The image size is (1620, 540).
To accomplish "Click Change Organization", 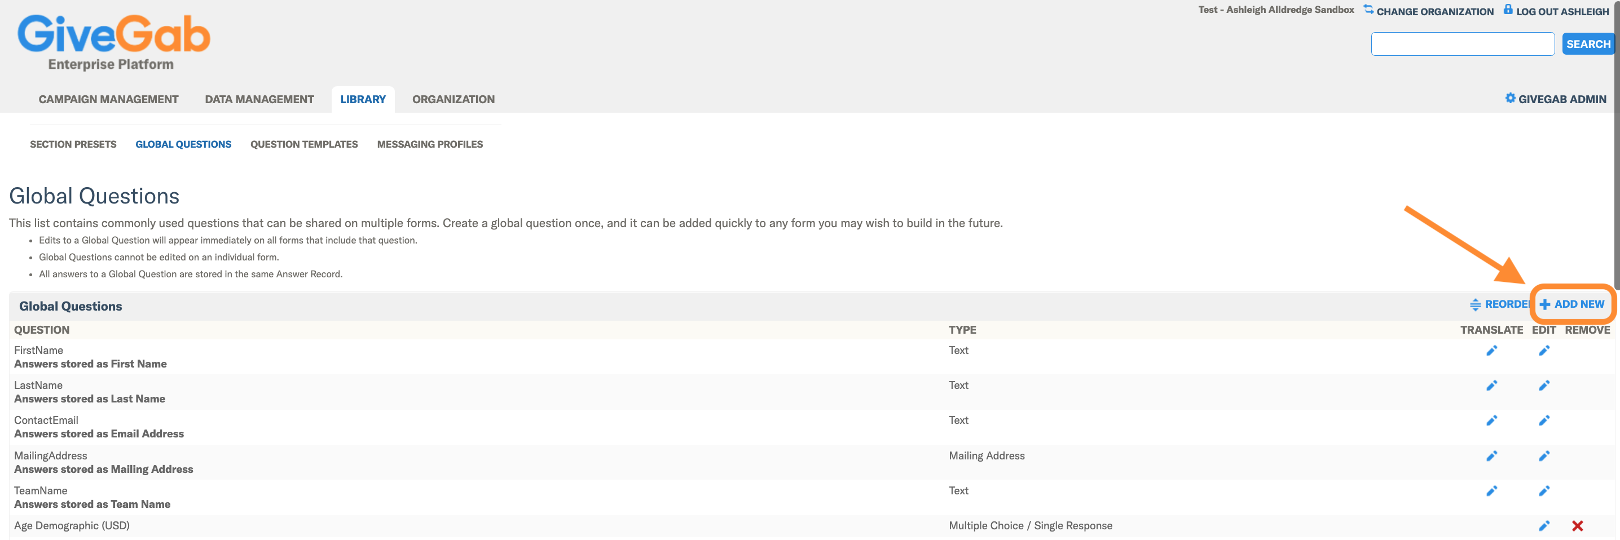I will coord(1428,11).
